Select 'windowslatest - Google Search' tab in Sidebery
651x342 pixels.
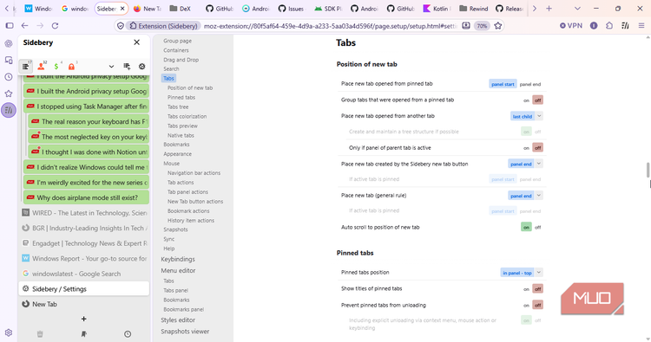pos(84,274)
